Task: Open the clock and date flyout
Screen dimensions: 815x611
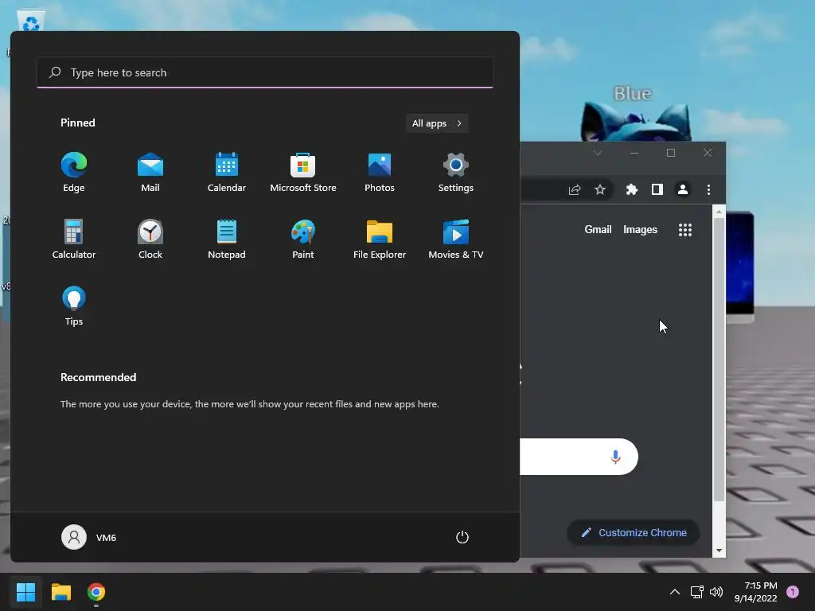Action: tap(756, 592)
